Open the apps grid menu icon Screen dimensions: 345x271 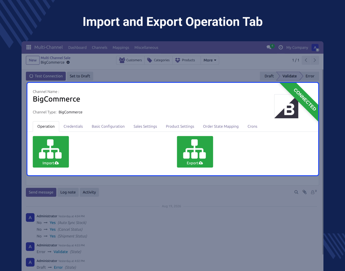point(29,47)
